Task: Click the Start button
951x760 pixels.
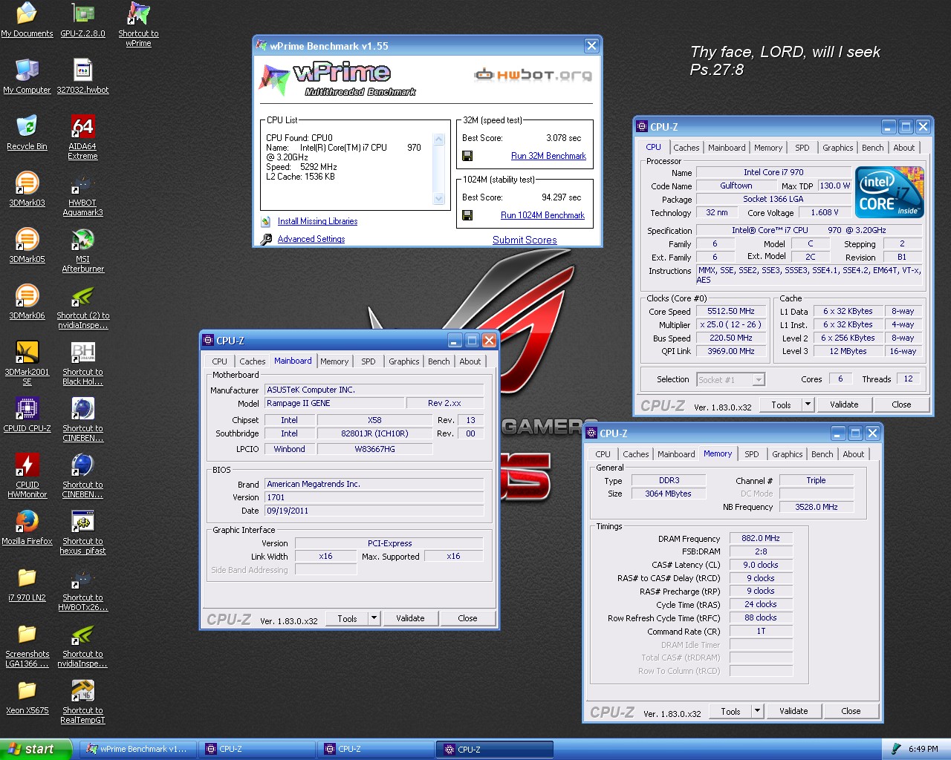Action: (x=36, y=749)
